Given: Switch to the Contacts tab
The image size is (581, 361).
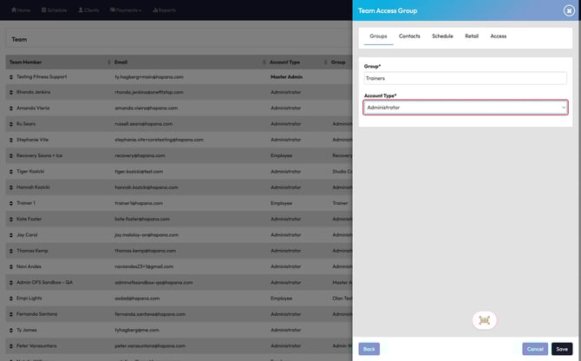Looking at the screenshot, I should [409, 36].
